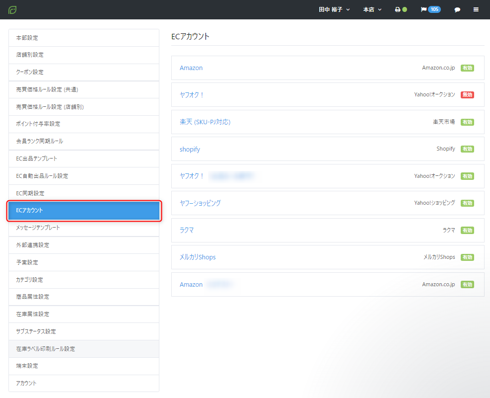Screen dimensions: 490x398
Task: Click the Yahoo!ショッピング platform label
Action: (434, 203)
